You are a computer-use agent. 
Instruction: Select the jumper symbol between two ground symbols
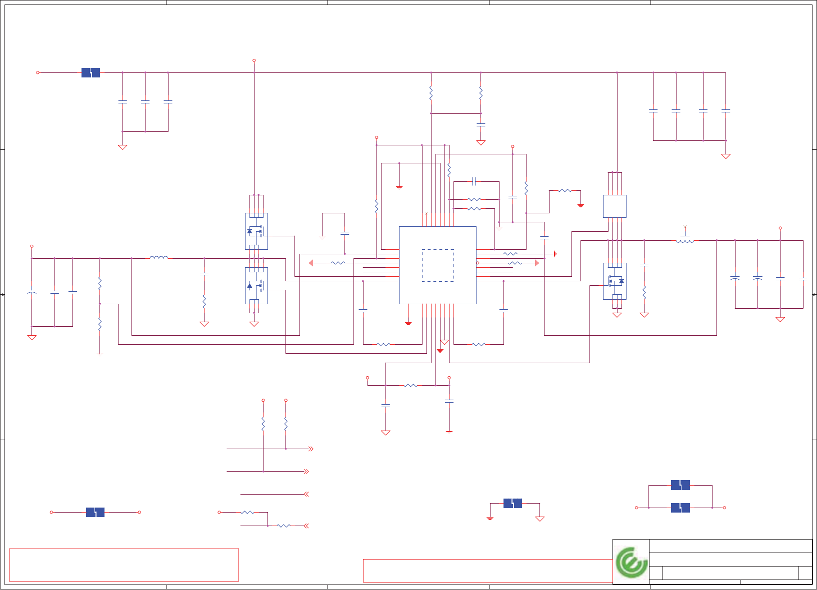(x=512, y=504)
